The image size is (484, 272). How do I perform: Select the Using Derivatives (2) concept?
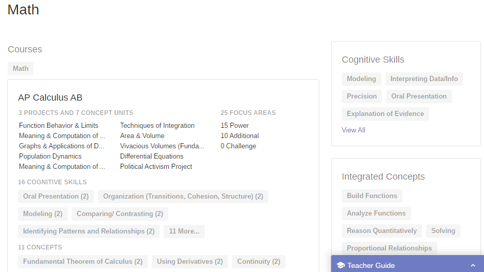(x=190, y=262)
